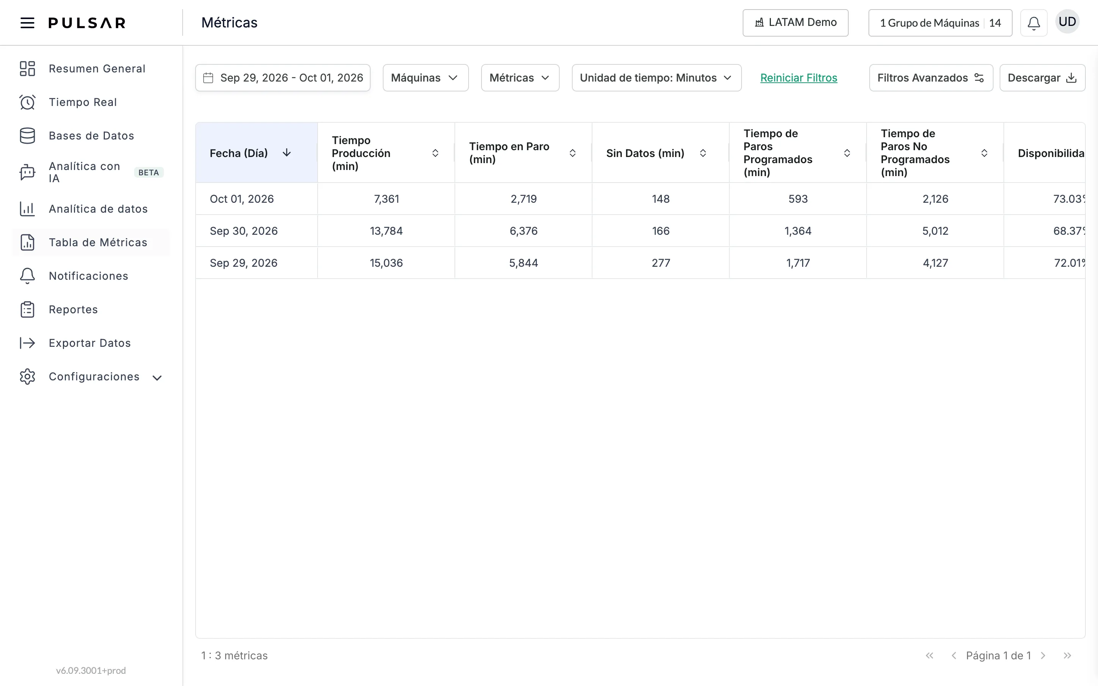The height and width of the screenshot is (686, 1098).
Task: Toggle Fecha (Día) descending sort arrow
Action: coord(287,153)
